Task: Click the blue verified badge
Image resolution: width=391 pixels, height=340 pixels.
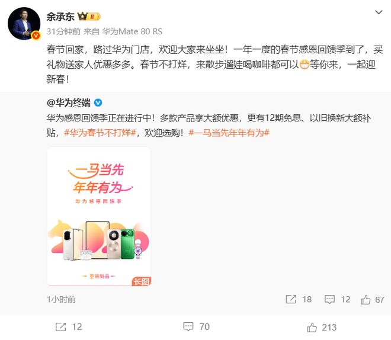Action: point(98,102)
